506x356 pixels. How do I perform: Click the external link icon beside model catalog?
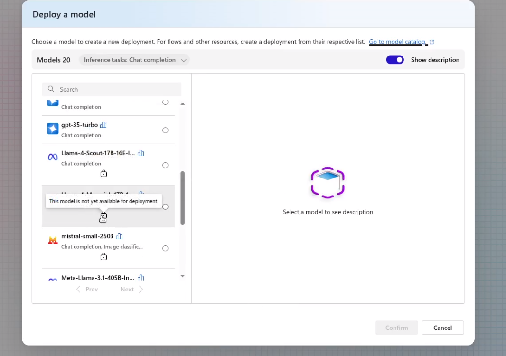432,42
